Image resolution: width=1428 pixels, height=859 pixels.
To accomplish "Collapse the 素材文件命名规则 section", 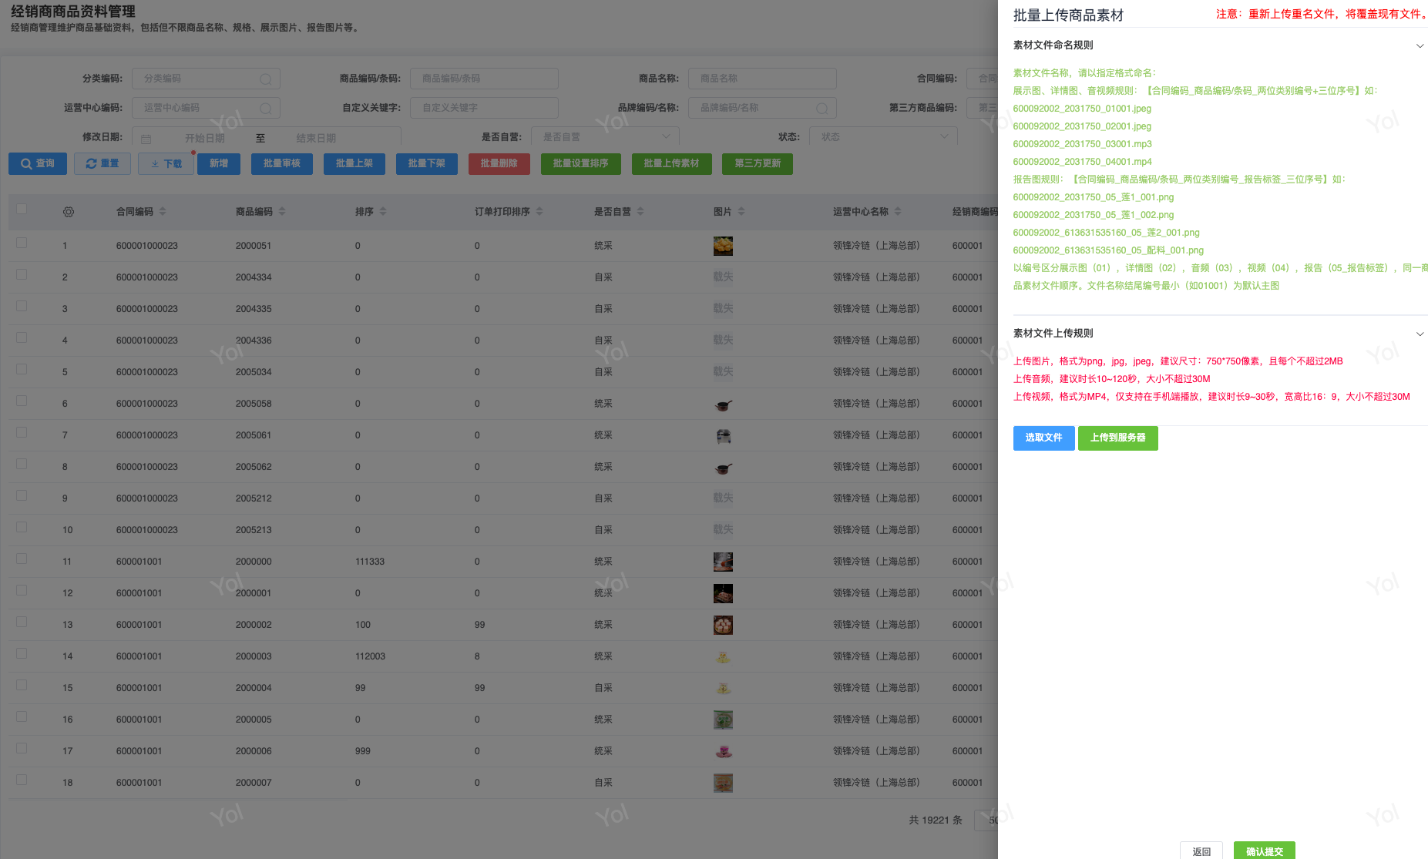I will pyautogui.click(x=1420, y=46).
